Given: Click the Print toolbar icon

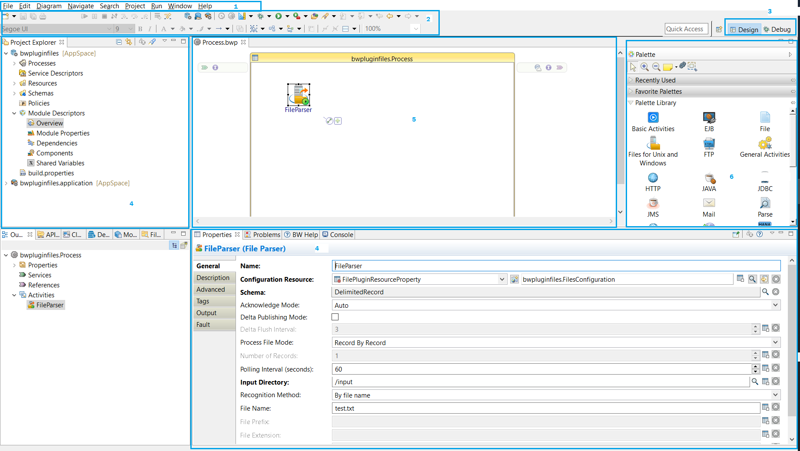Looking at the screenshot, I should [43, 16].
